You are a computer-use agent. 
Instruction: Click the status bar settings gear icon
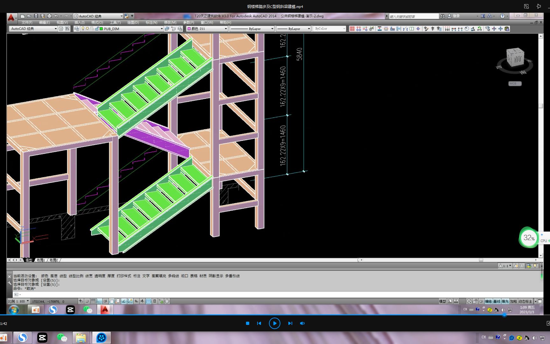[469, 301]
